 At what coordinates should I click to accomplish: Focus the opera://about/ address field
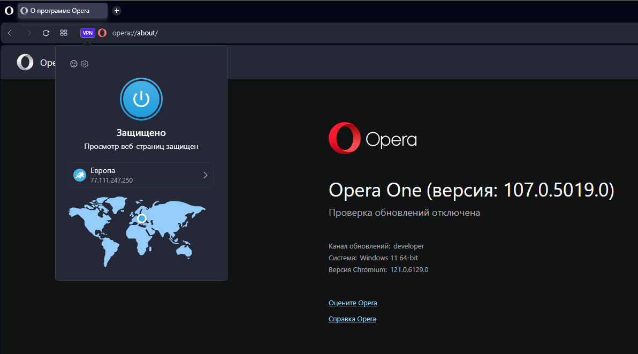point(135,33)
